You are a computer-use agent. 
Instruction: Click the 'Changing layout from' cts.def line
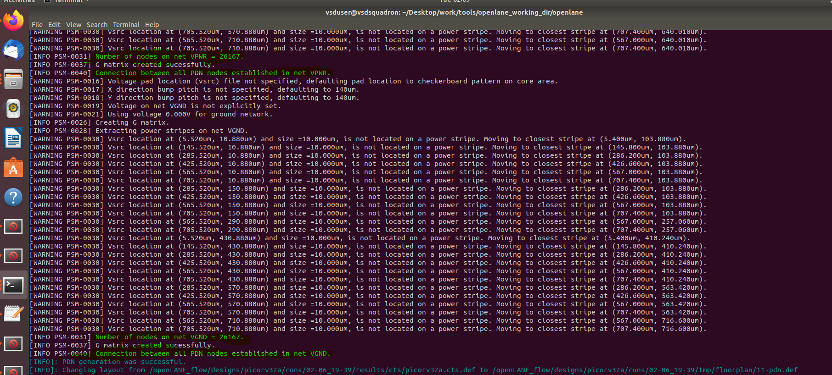tap(413, 370)
